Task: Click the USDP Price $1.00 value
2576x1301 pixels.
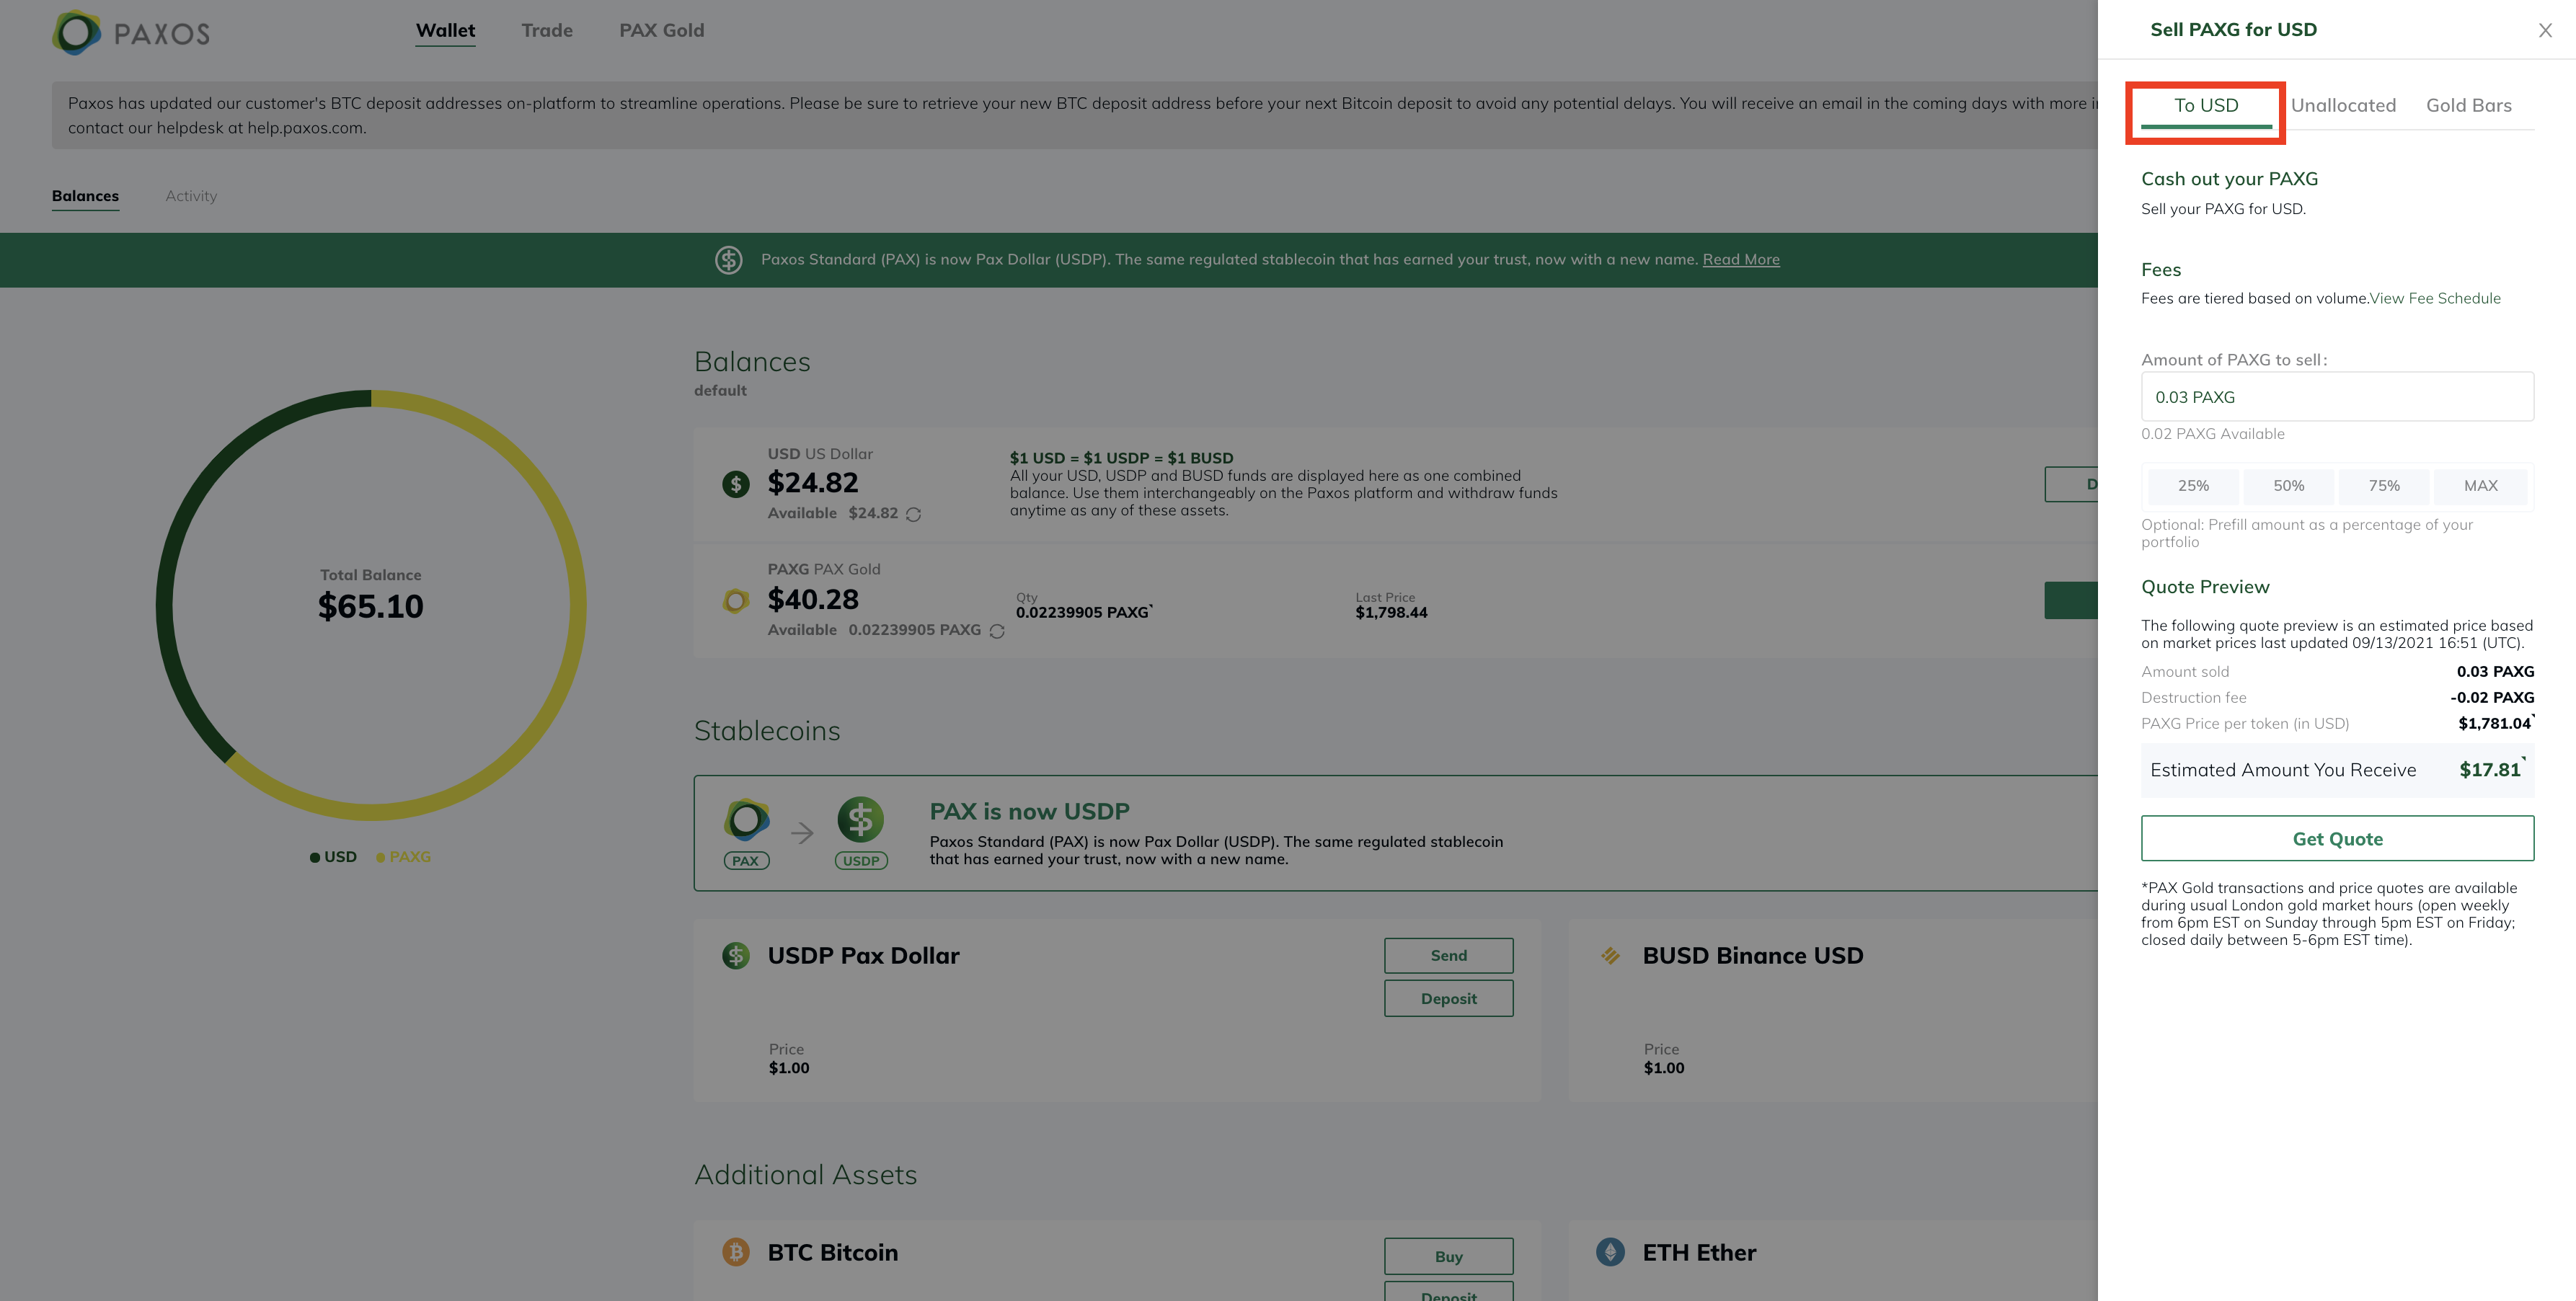Action: 789,1069
